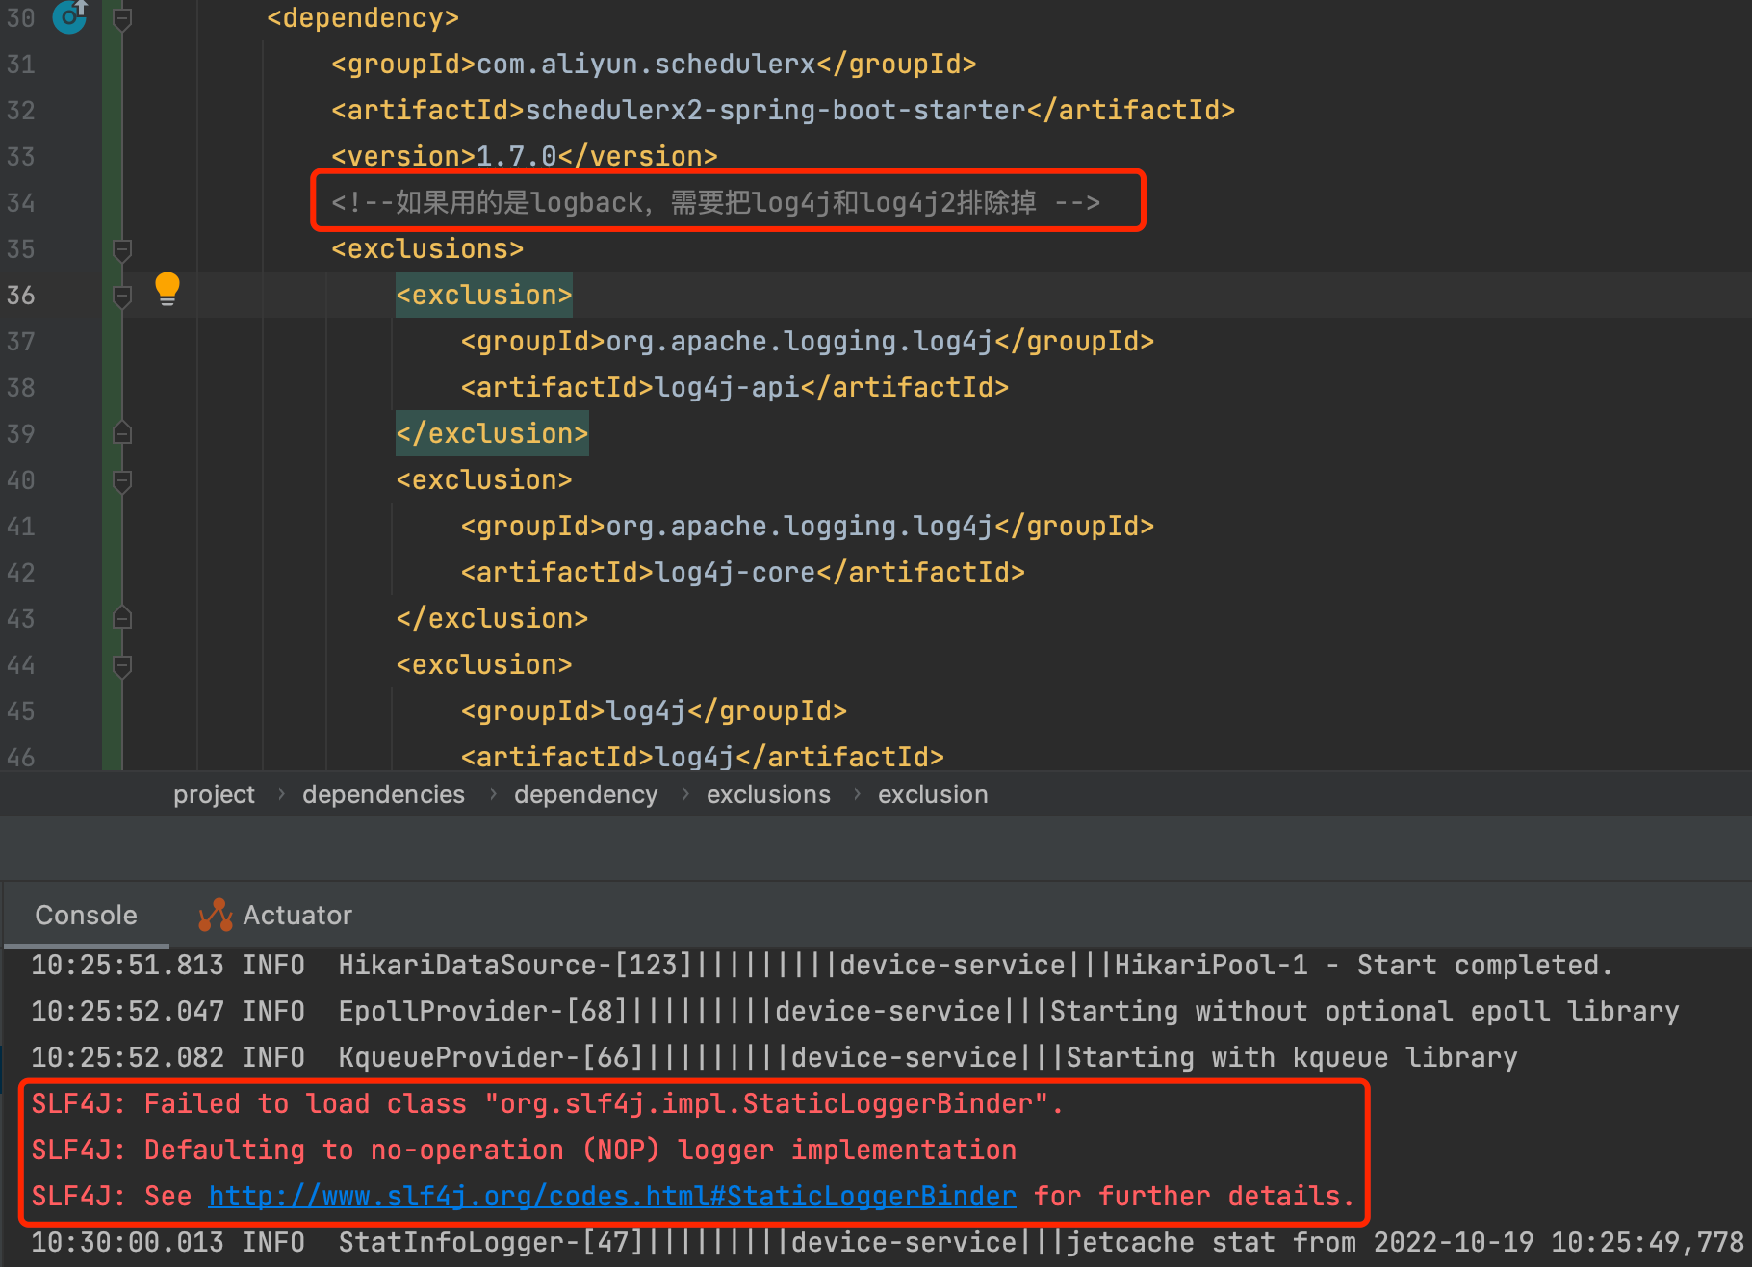Click the KqueueProvider log line
1752x1267 pixels.
pyautogui.click(x=774, y=1057)
